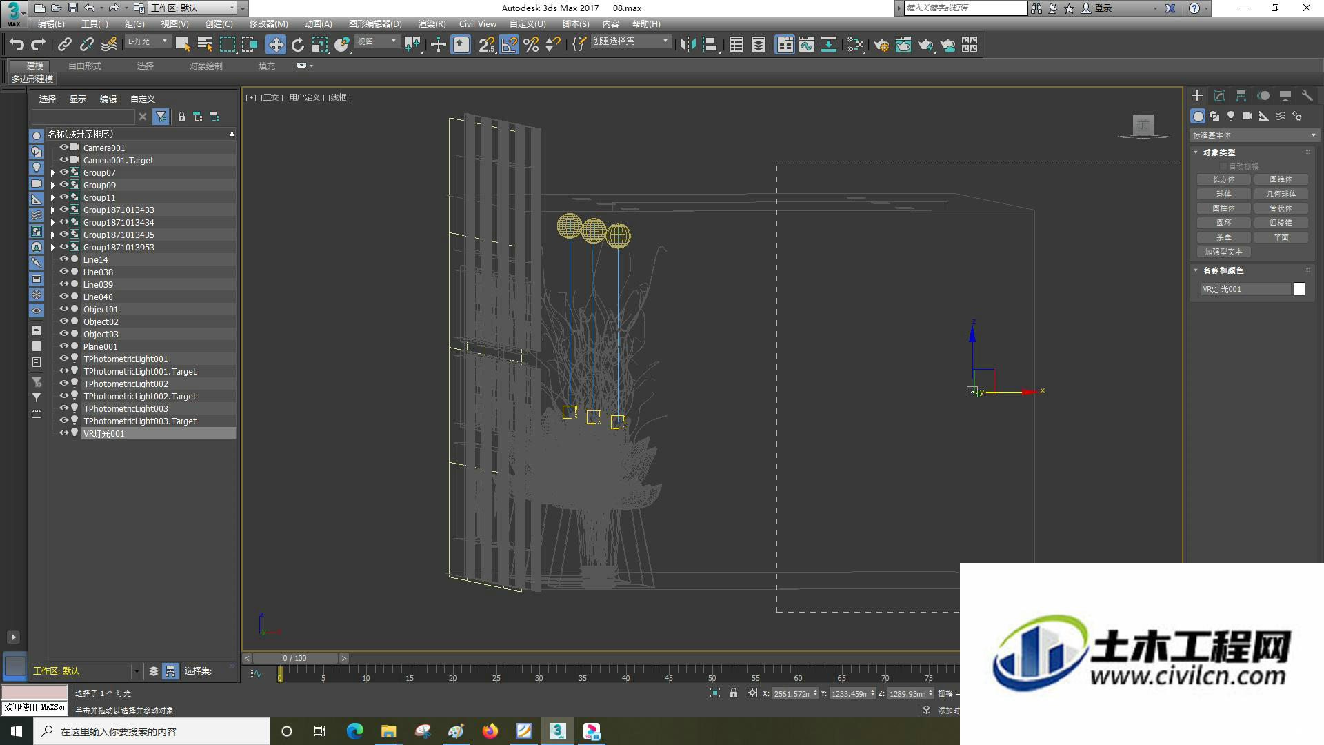Click the 平面 plane button

pos(1281,237)
